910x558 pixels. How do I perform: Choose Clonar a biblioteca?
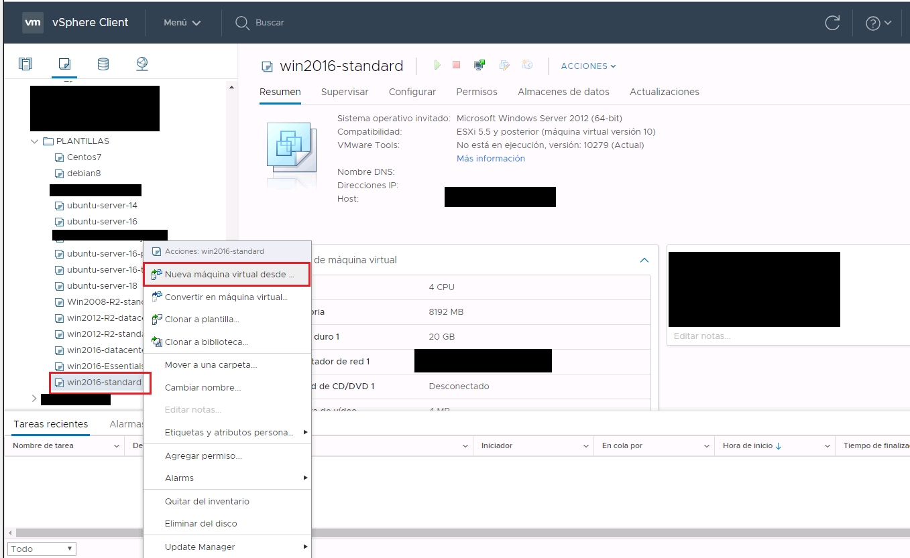point(227,342)
